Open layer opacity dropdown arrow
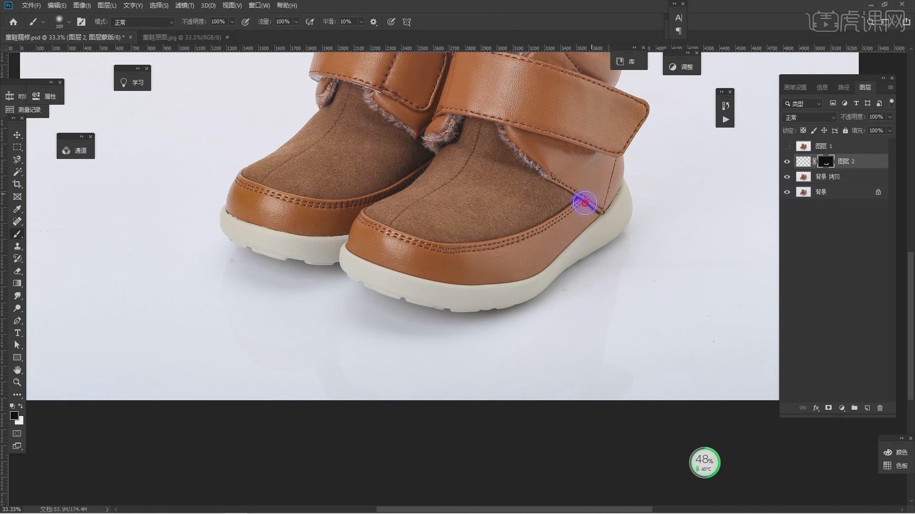915x514 pixels. point(890,117)
